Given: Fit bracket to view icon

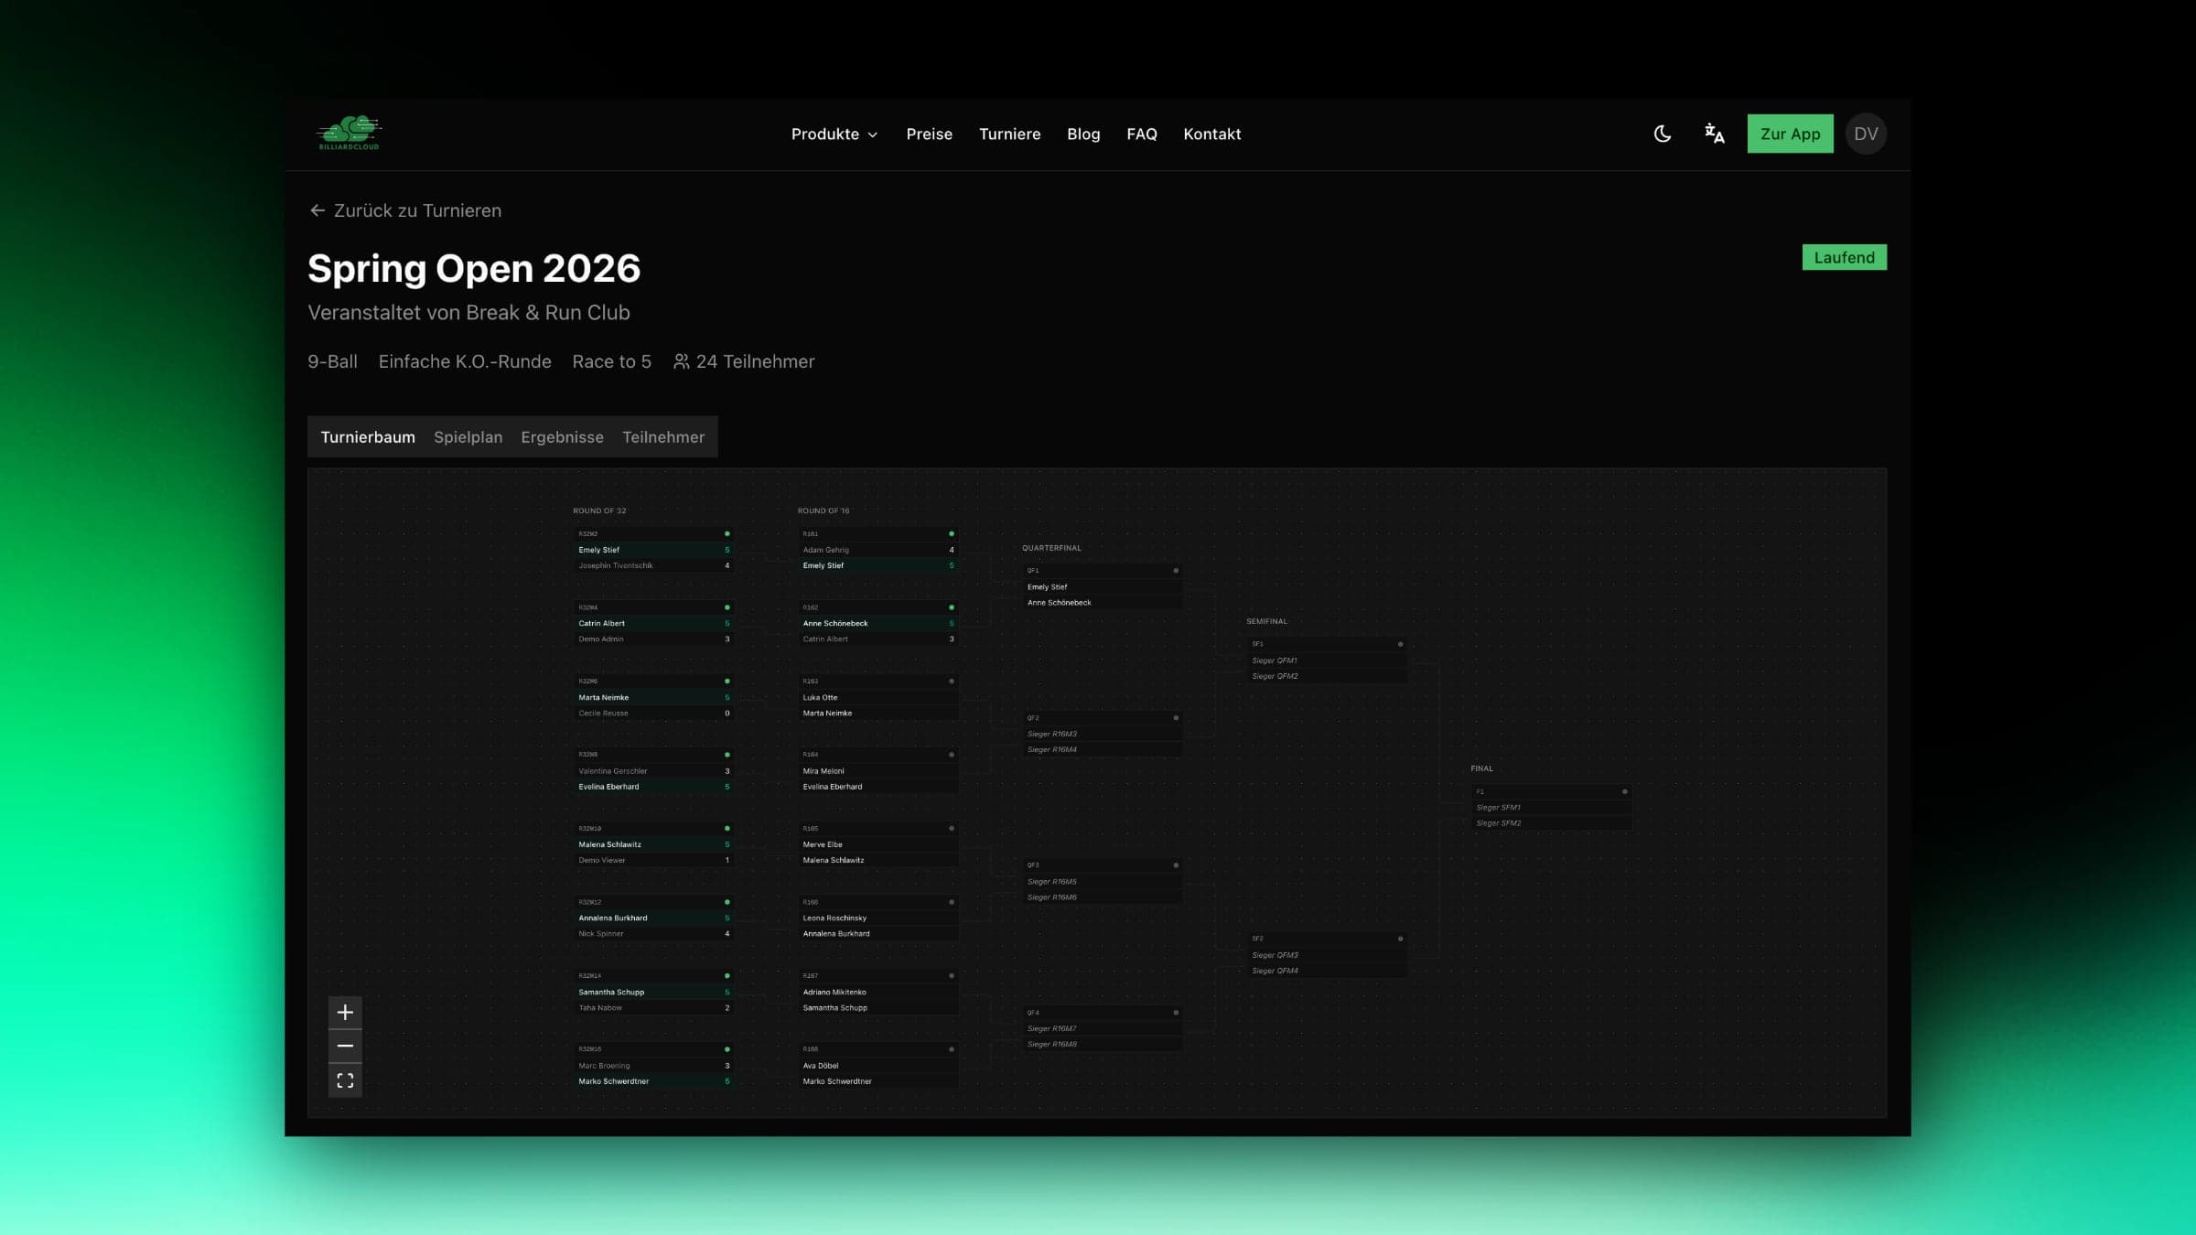Looking at the screenshot, I should tap(345, 1080).
